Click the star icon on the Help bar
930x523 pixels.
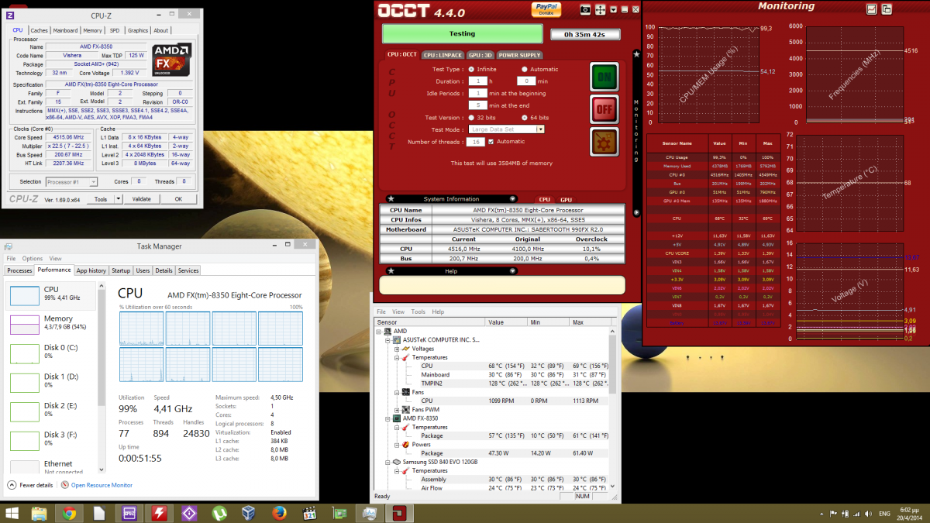391,270
